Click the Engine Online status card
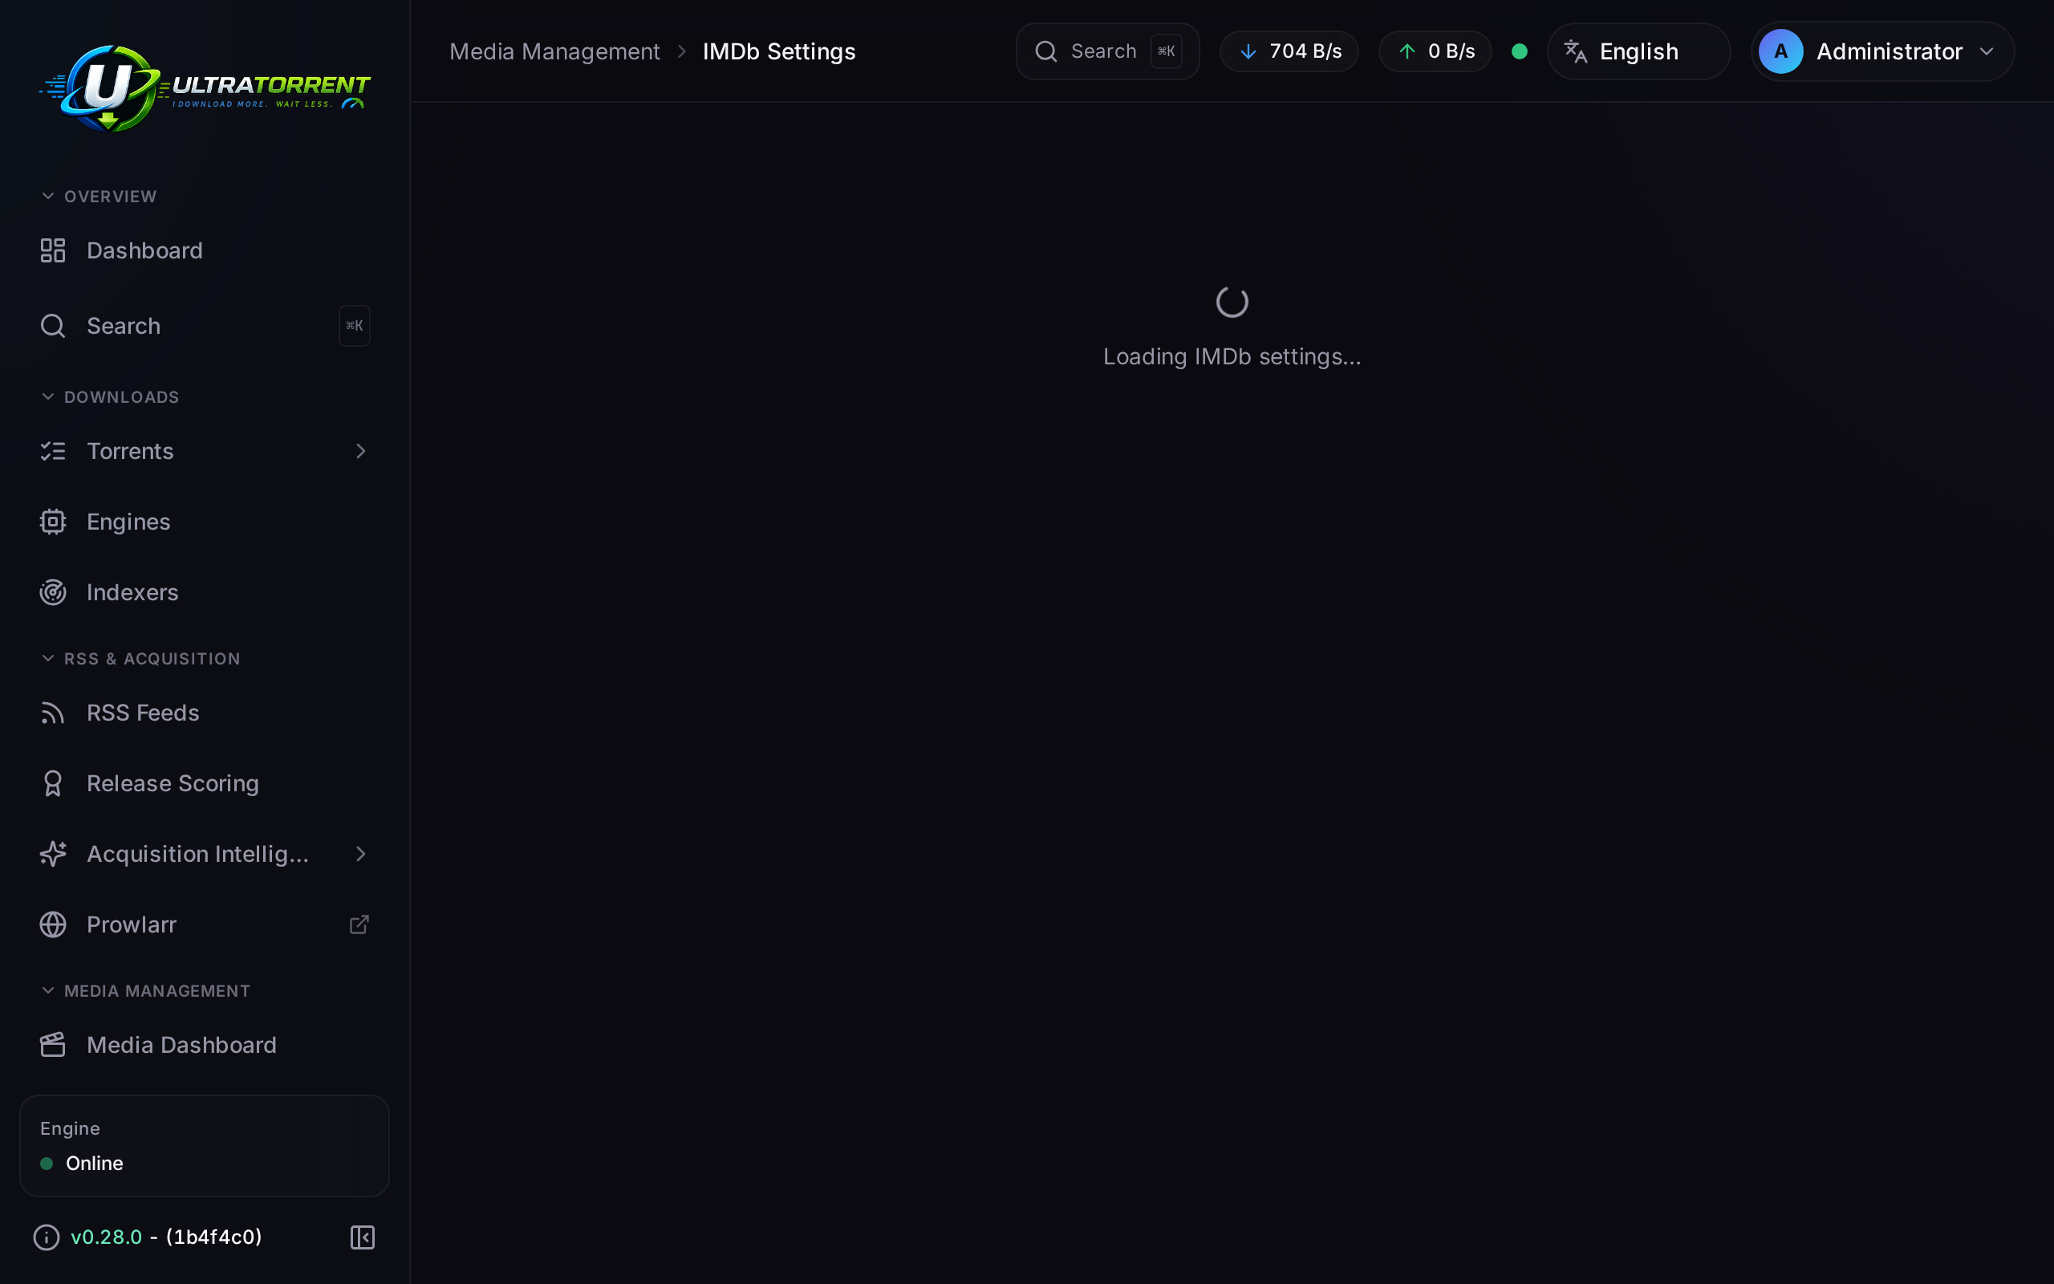Screen dimensions: 2054x1284 pos(205,1146)
